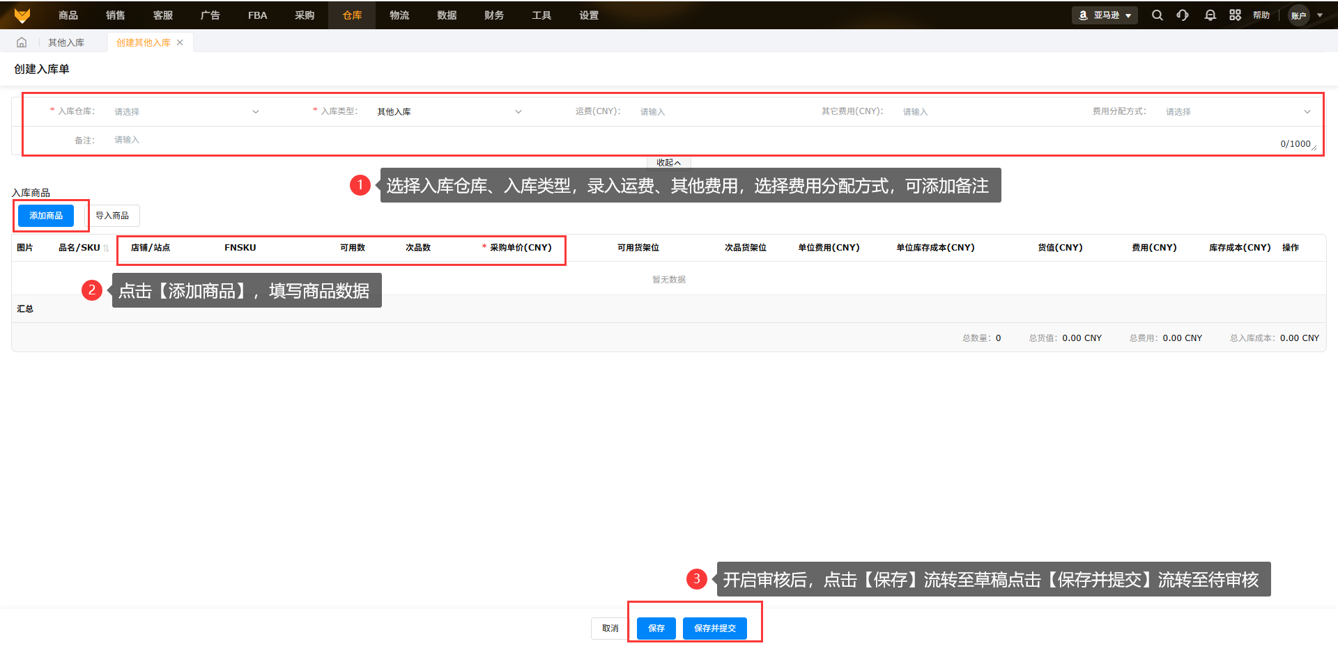1338x648 pixels.
Task: Open the 广告 menu
Action: 210,15
